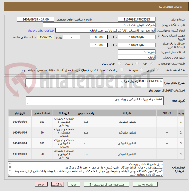Click the goods group text area

point(95,101)
